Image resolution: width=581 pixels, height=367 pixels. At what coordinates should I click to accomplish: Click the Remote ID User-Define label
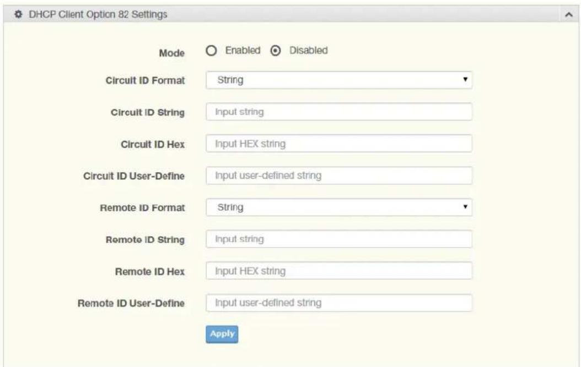(x=131, y=303)
